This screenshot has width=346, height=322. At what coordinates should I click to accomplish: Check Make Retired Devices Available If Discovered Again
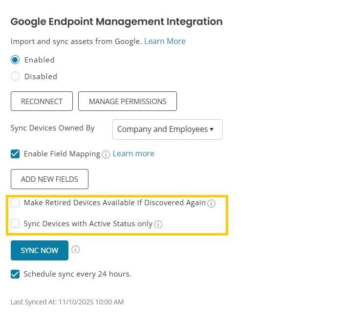coord(15,203)
